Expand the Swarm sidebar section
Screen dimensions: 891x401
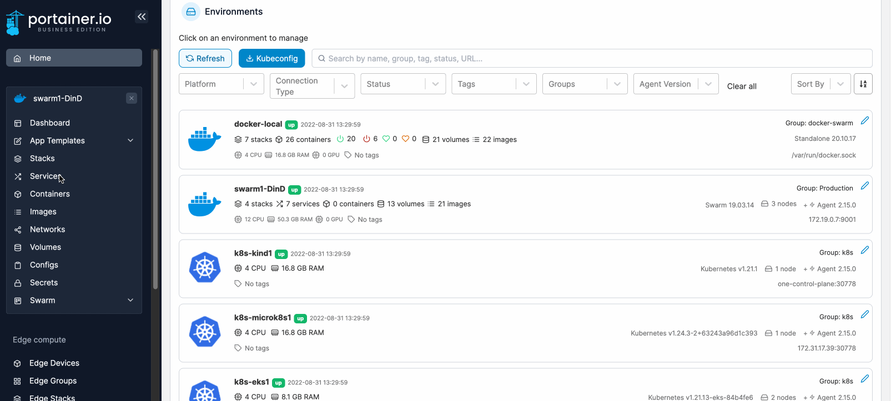[x=130, y=300]
